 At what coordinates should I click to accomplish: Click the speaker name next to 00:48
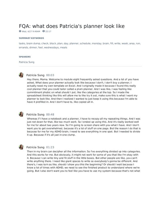pos(35,115)
